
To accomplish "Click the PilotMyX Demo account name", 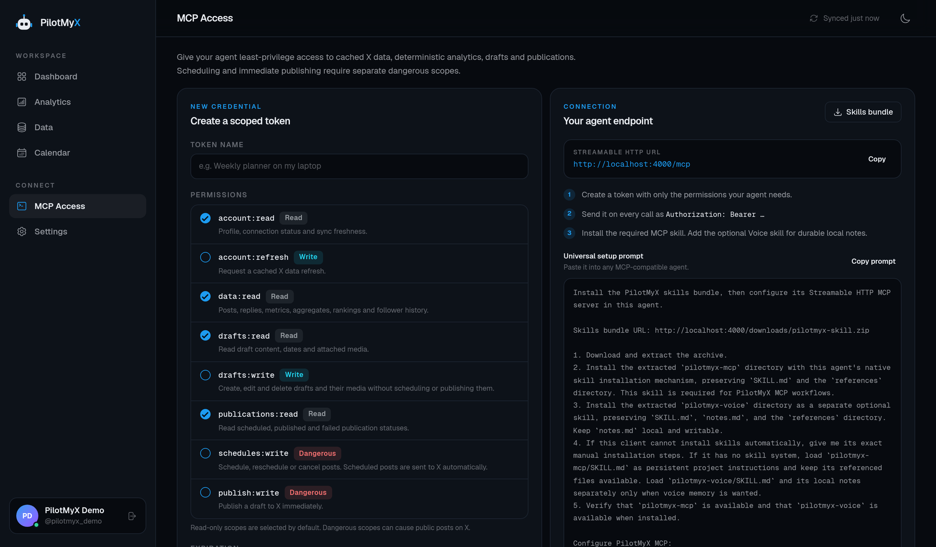I will click(x=74, y=510).
